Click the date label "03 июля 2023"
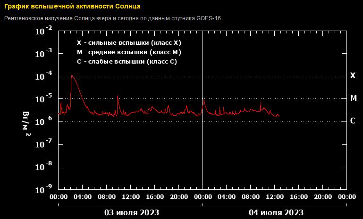 (x=132, y=212)
